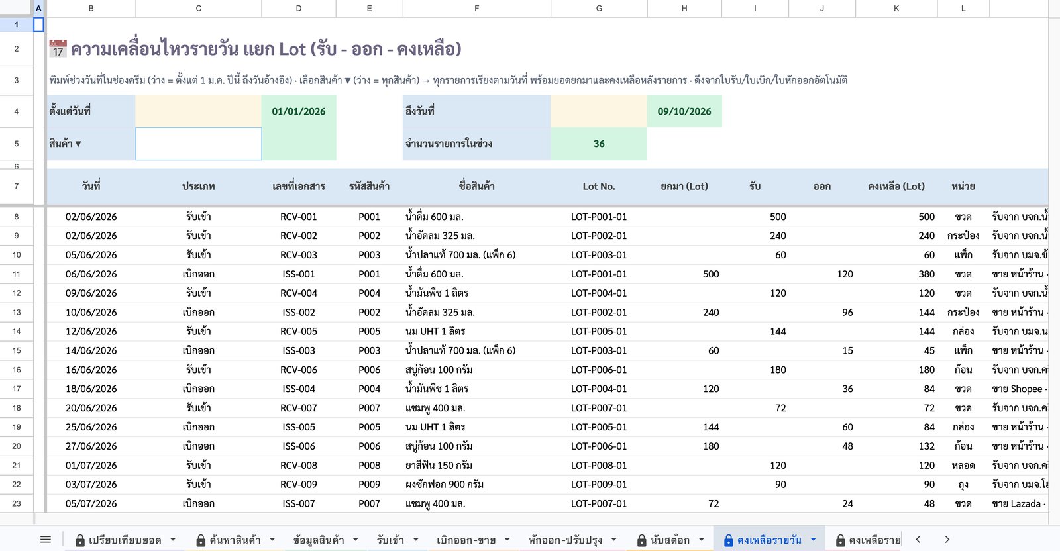Select column header F
This screenshot has height=551, width=1060.
coord(477,8)
